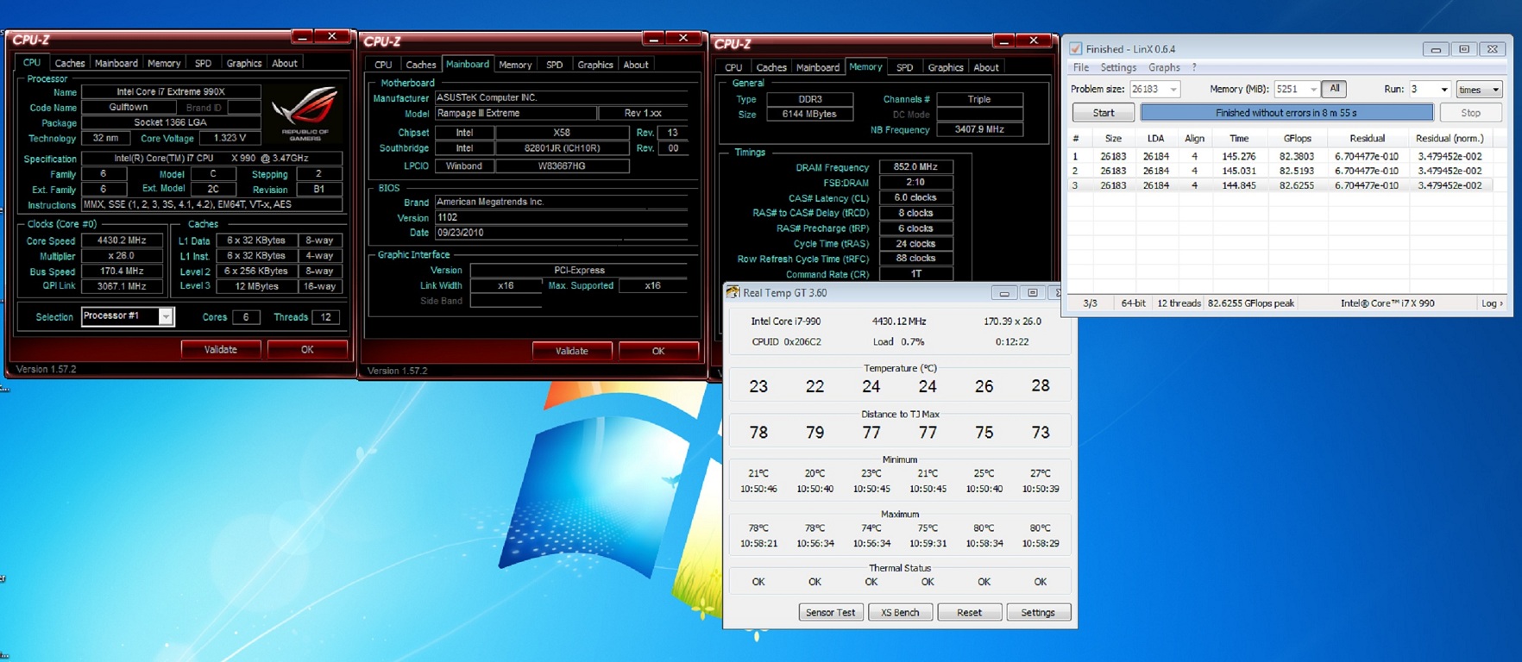This screenshot has width=1522, height=662.
Task: Click the Cores count field showing 6
Action: [246, 317]
